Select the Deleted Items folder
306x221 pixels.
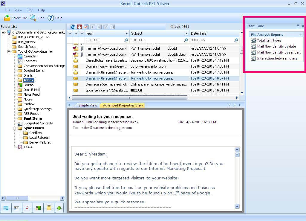point(33,71)
